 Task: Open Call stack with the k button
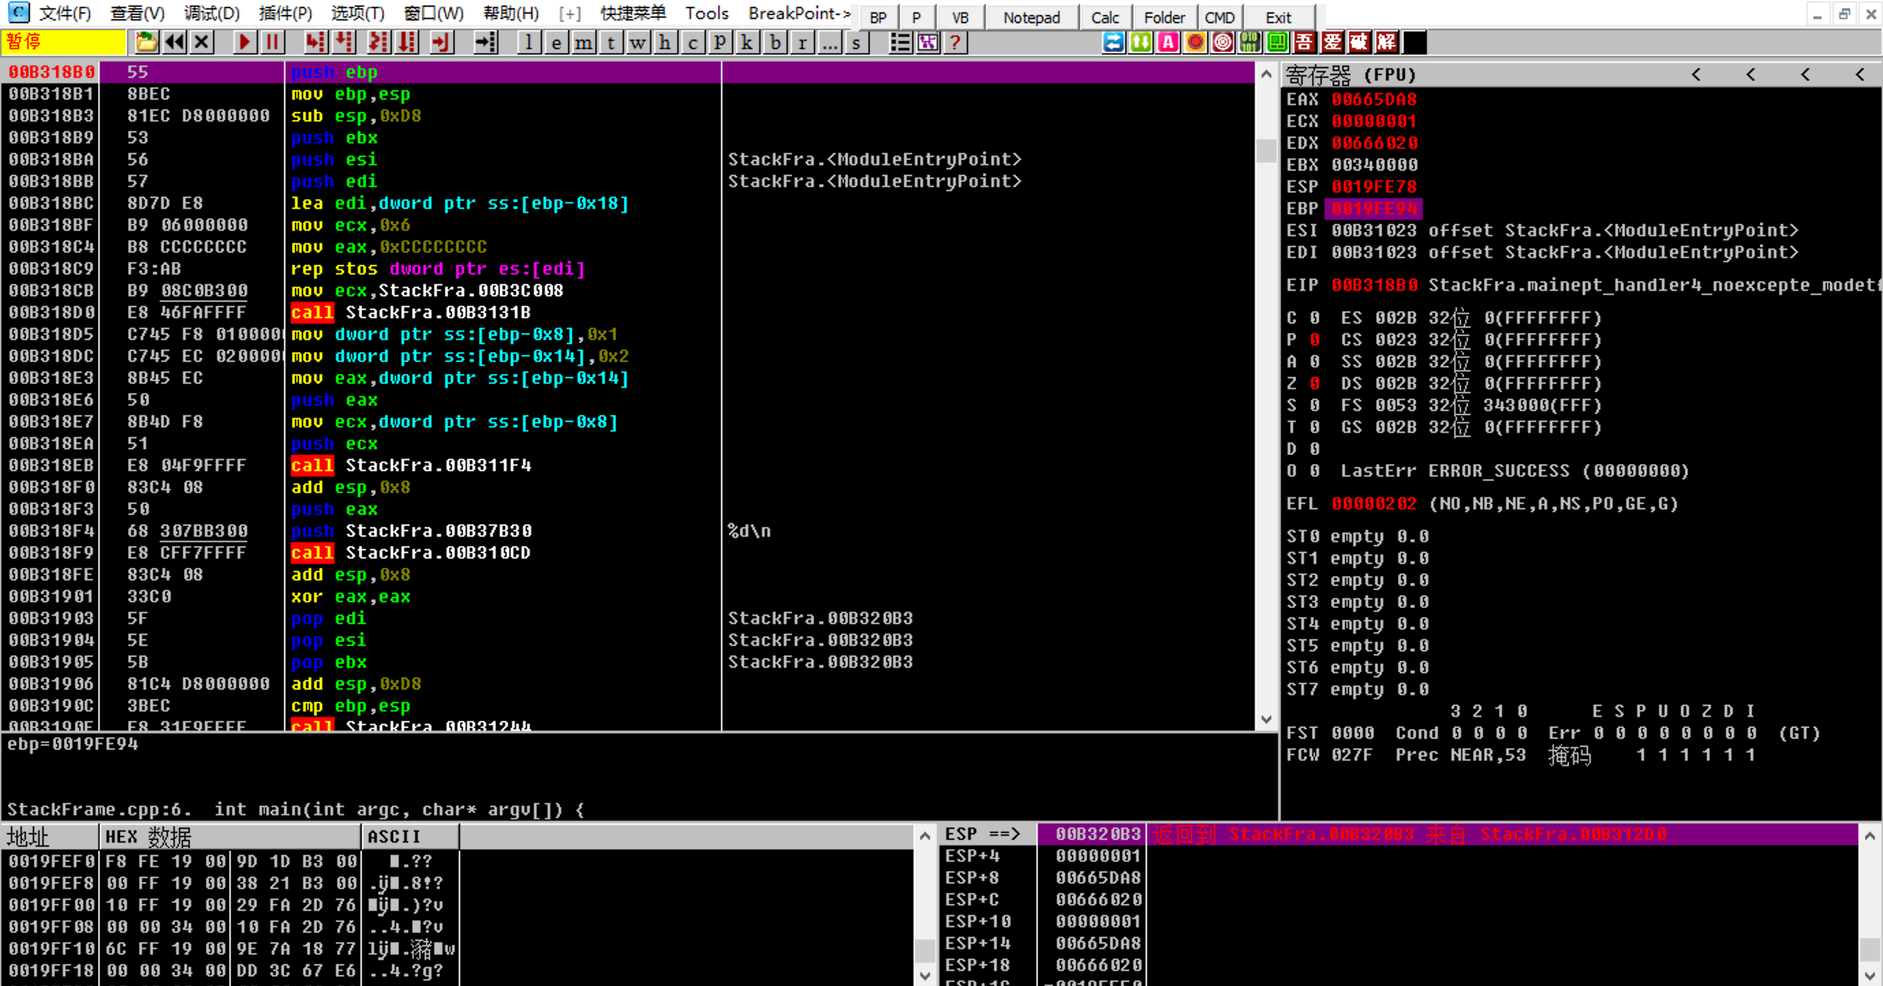[747, 42]
